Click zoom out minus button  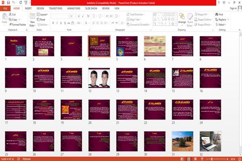pyautogui.click(x=207, y=159)
